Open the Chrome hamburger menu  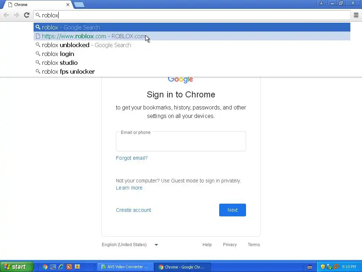click(356, 15)
